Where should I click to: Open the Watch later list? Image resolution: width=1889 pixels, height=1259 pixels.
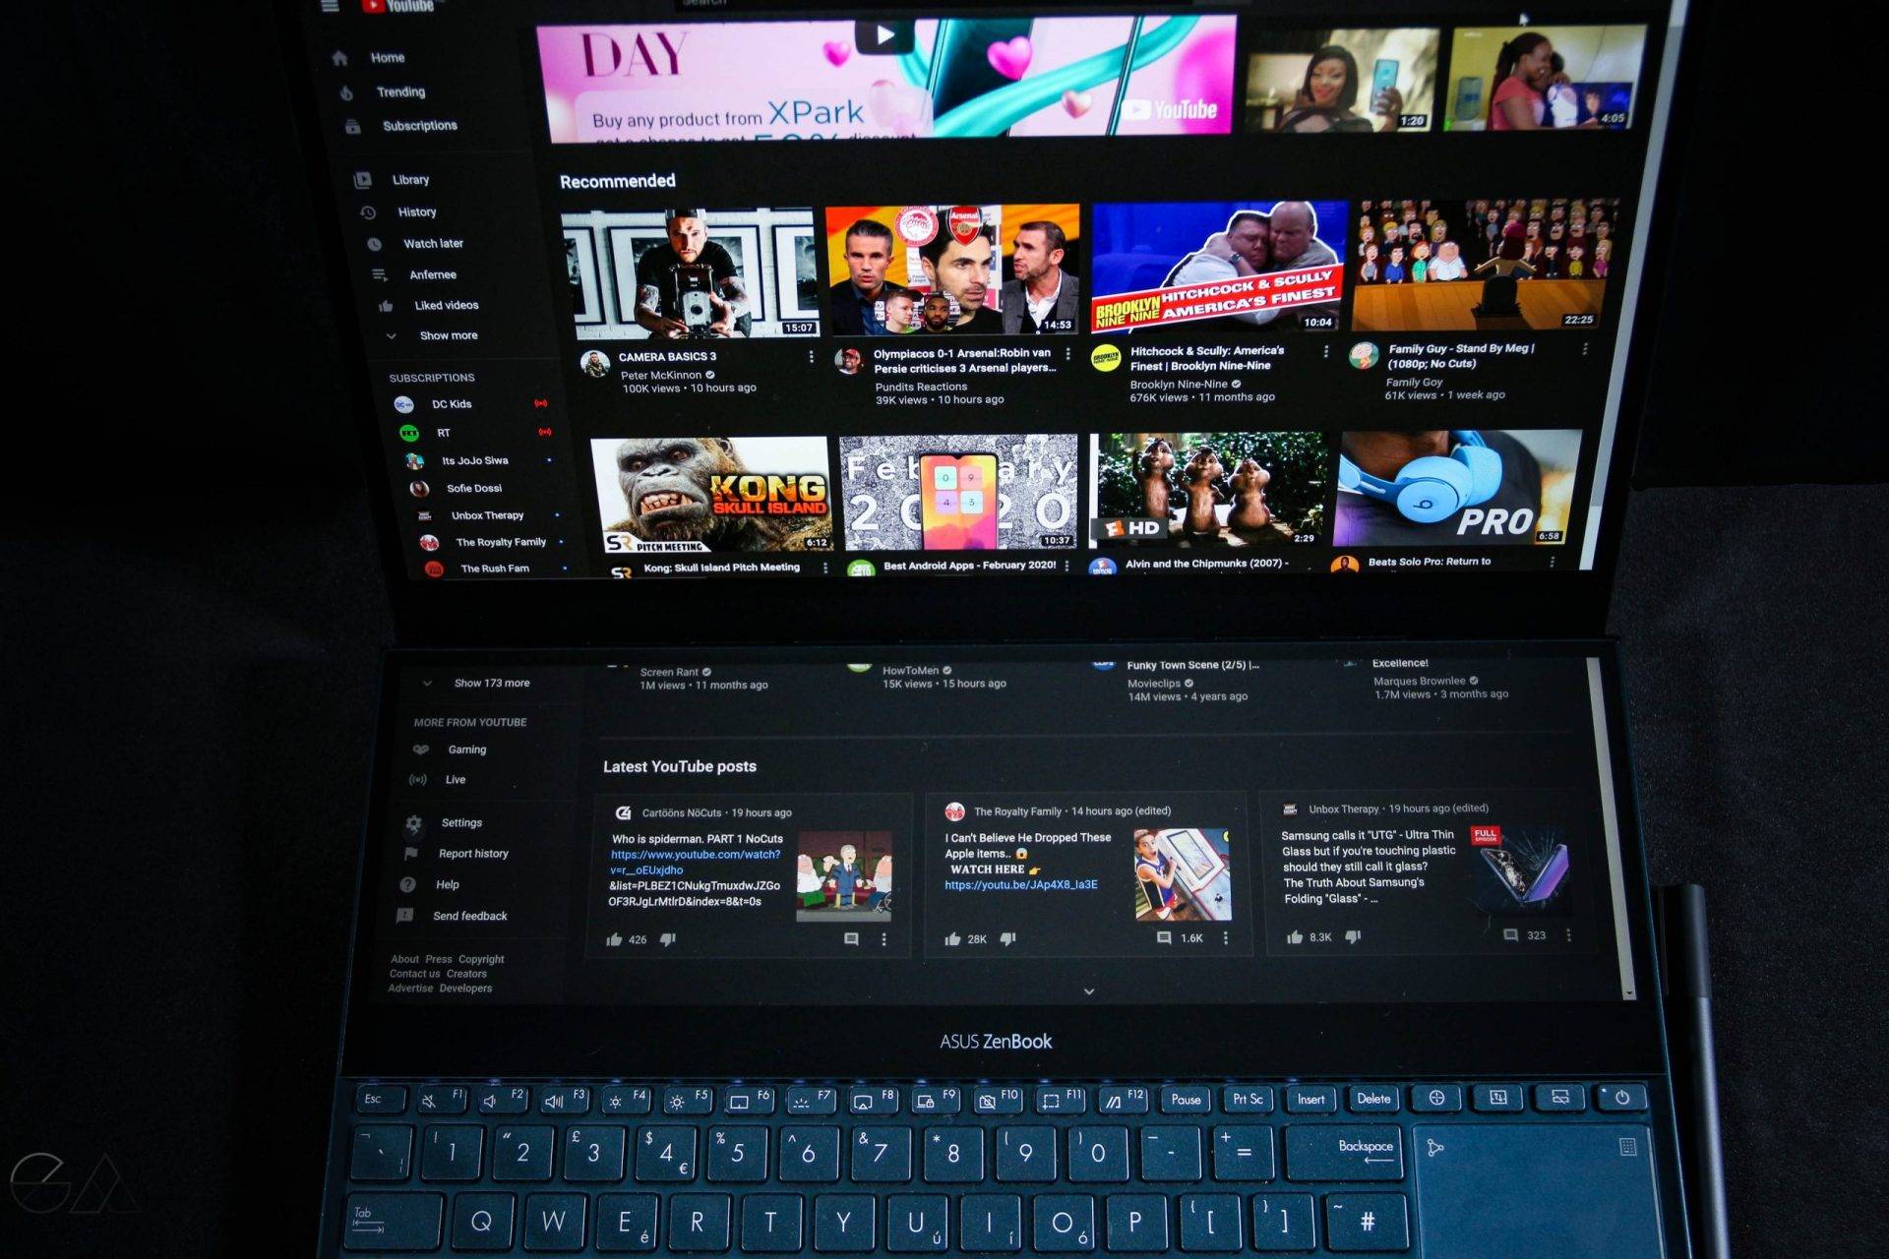point(414,244)
